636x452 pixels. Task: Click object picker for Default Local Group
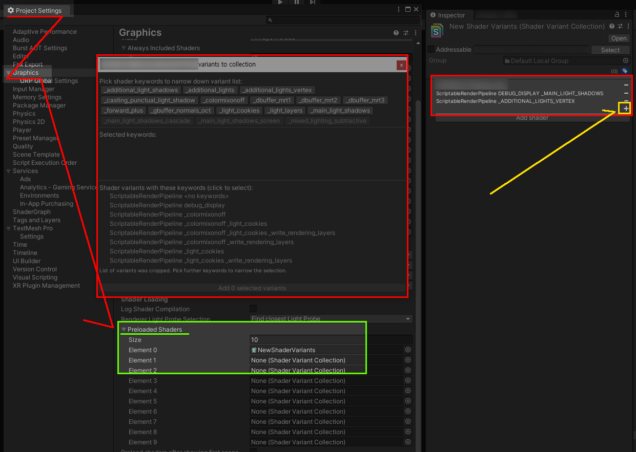click(x=626, y=60)
